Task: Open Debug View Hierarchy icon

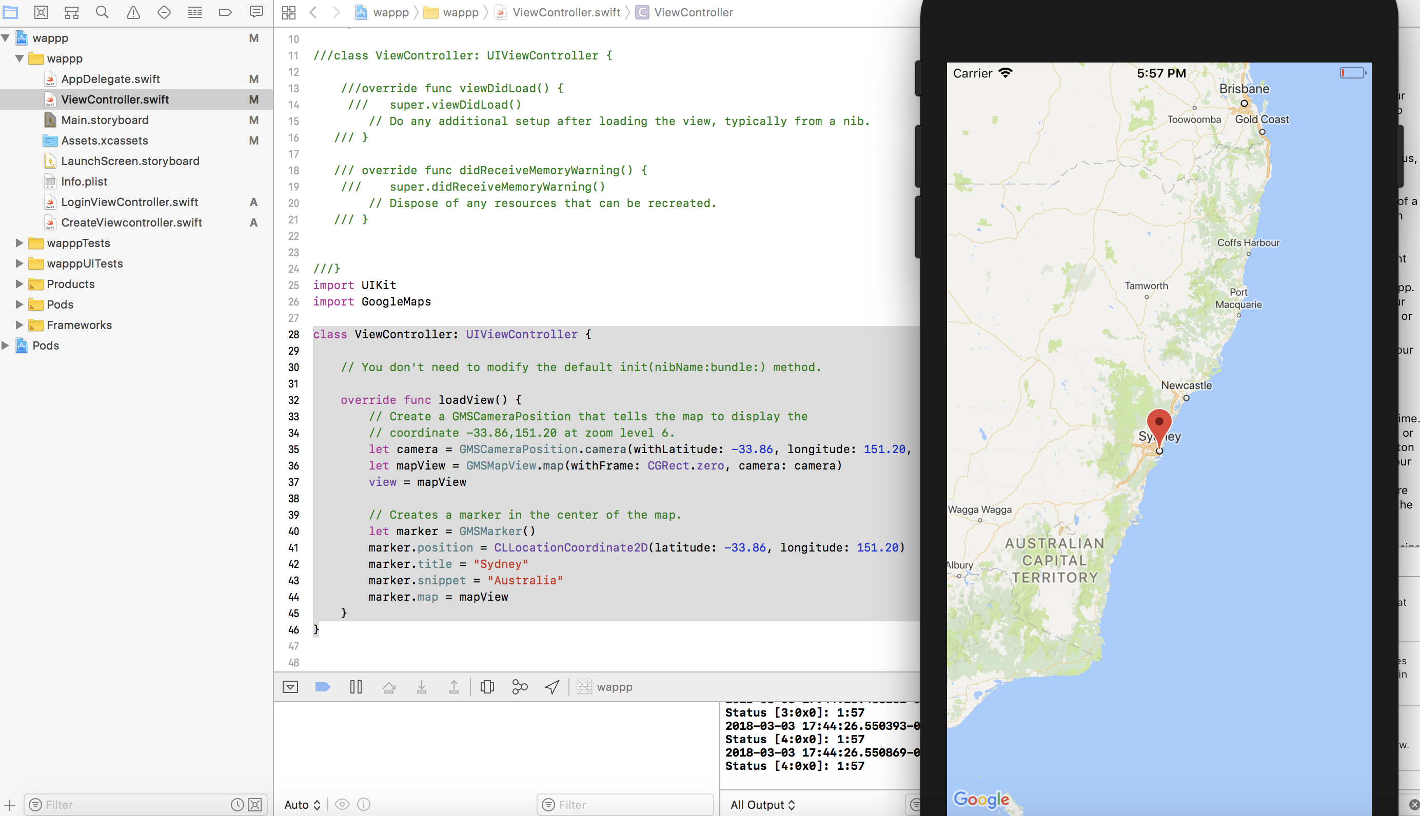Action: click(x=487, y=686)
